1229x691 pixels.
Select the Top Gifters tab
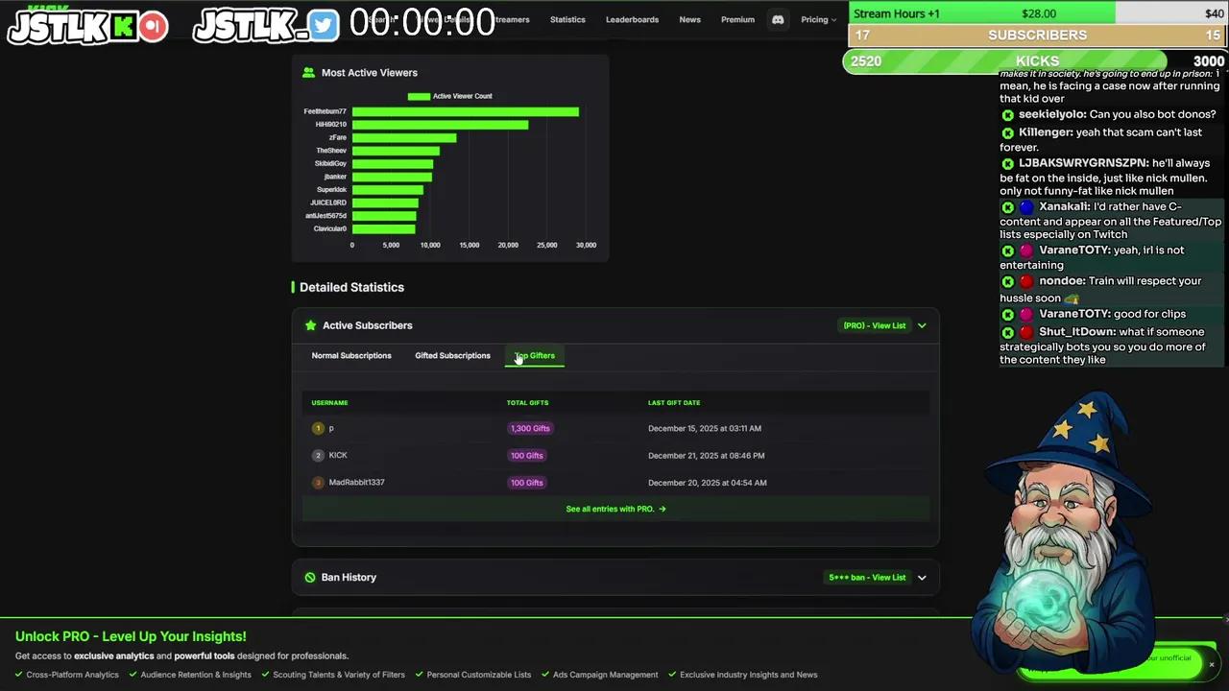tap(535, 356)
